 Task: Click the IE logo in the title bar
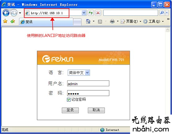click(4, 5)
